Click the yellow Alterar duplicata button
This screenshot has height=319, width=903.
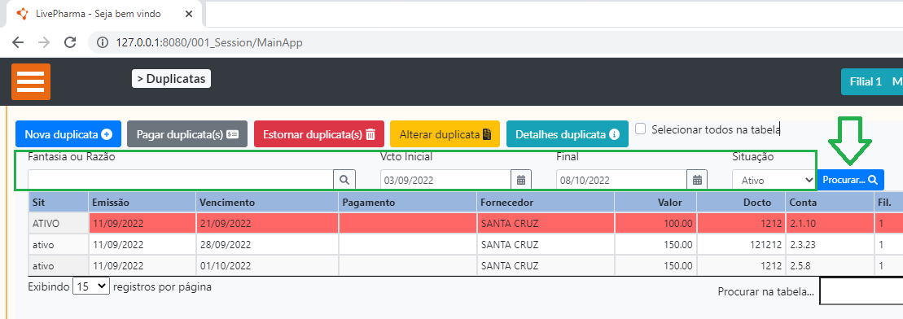(445, 134)
